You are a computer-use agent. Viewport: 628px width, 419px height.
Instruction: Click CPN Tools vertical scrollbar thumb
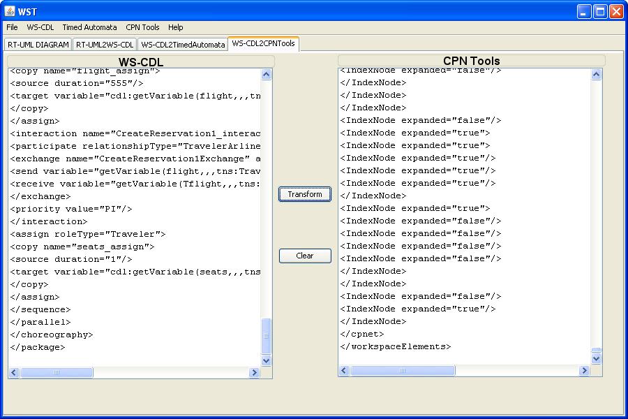coord(597,350)
